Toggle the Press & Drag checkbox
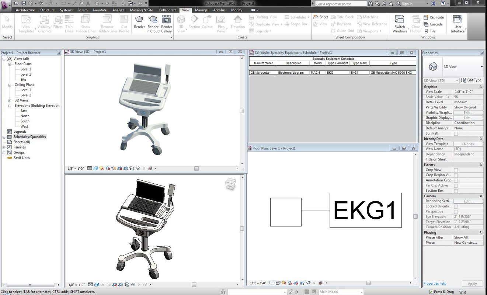 tap(431, 291)
